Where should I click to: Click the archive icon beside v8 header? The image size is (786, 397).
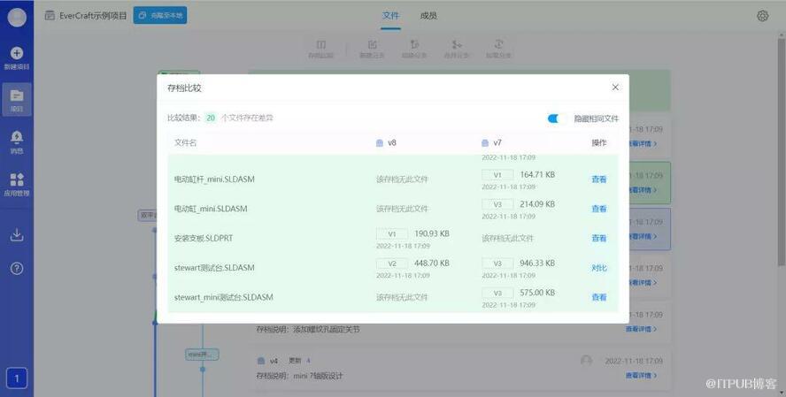(380, 143)
